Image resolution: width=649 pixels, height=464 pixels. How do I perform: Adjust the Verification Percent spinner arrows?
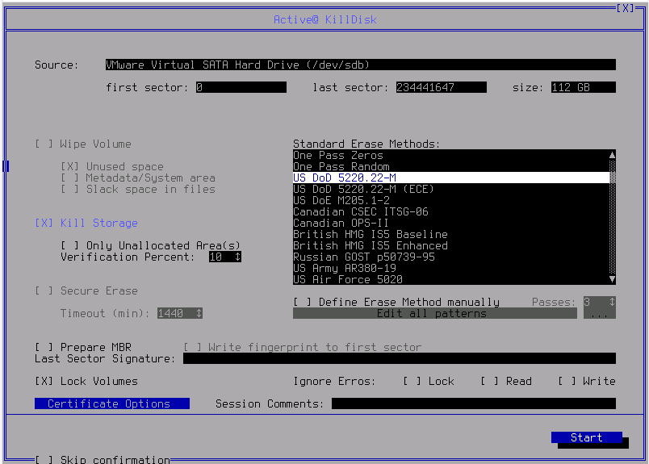(x=237, y=257)
